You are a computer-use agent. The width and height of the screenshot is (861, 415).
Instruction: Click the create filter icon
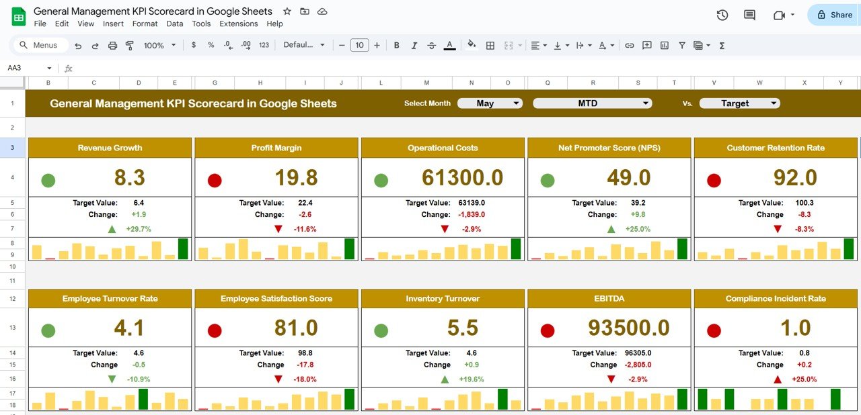coord(682,46)
